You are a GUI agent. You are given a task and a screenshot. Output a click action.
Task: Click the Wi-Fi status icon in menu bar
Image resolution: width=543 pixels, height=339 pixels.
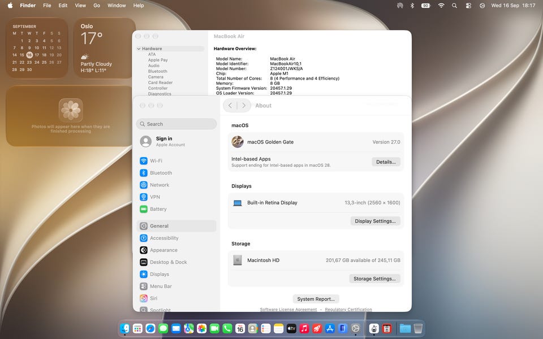tap(441, 6)
